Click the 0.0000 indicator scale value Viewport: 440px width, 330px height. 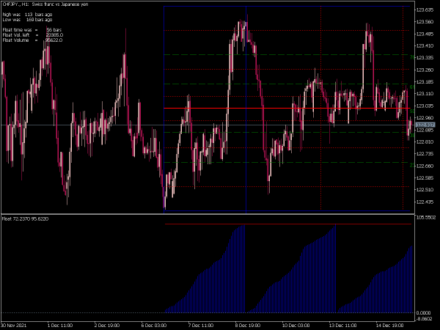pyautogui.click(x=423, y=313)
